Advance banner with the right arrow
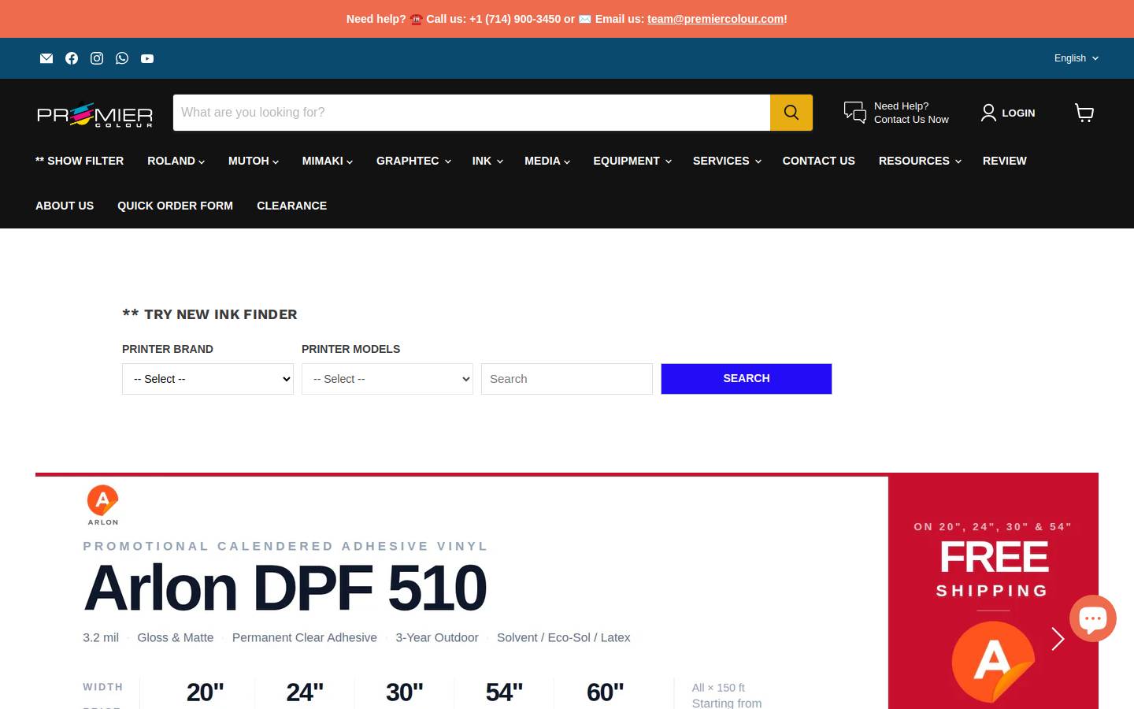1134x709 pixels. (x=1058, y=639)
